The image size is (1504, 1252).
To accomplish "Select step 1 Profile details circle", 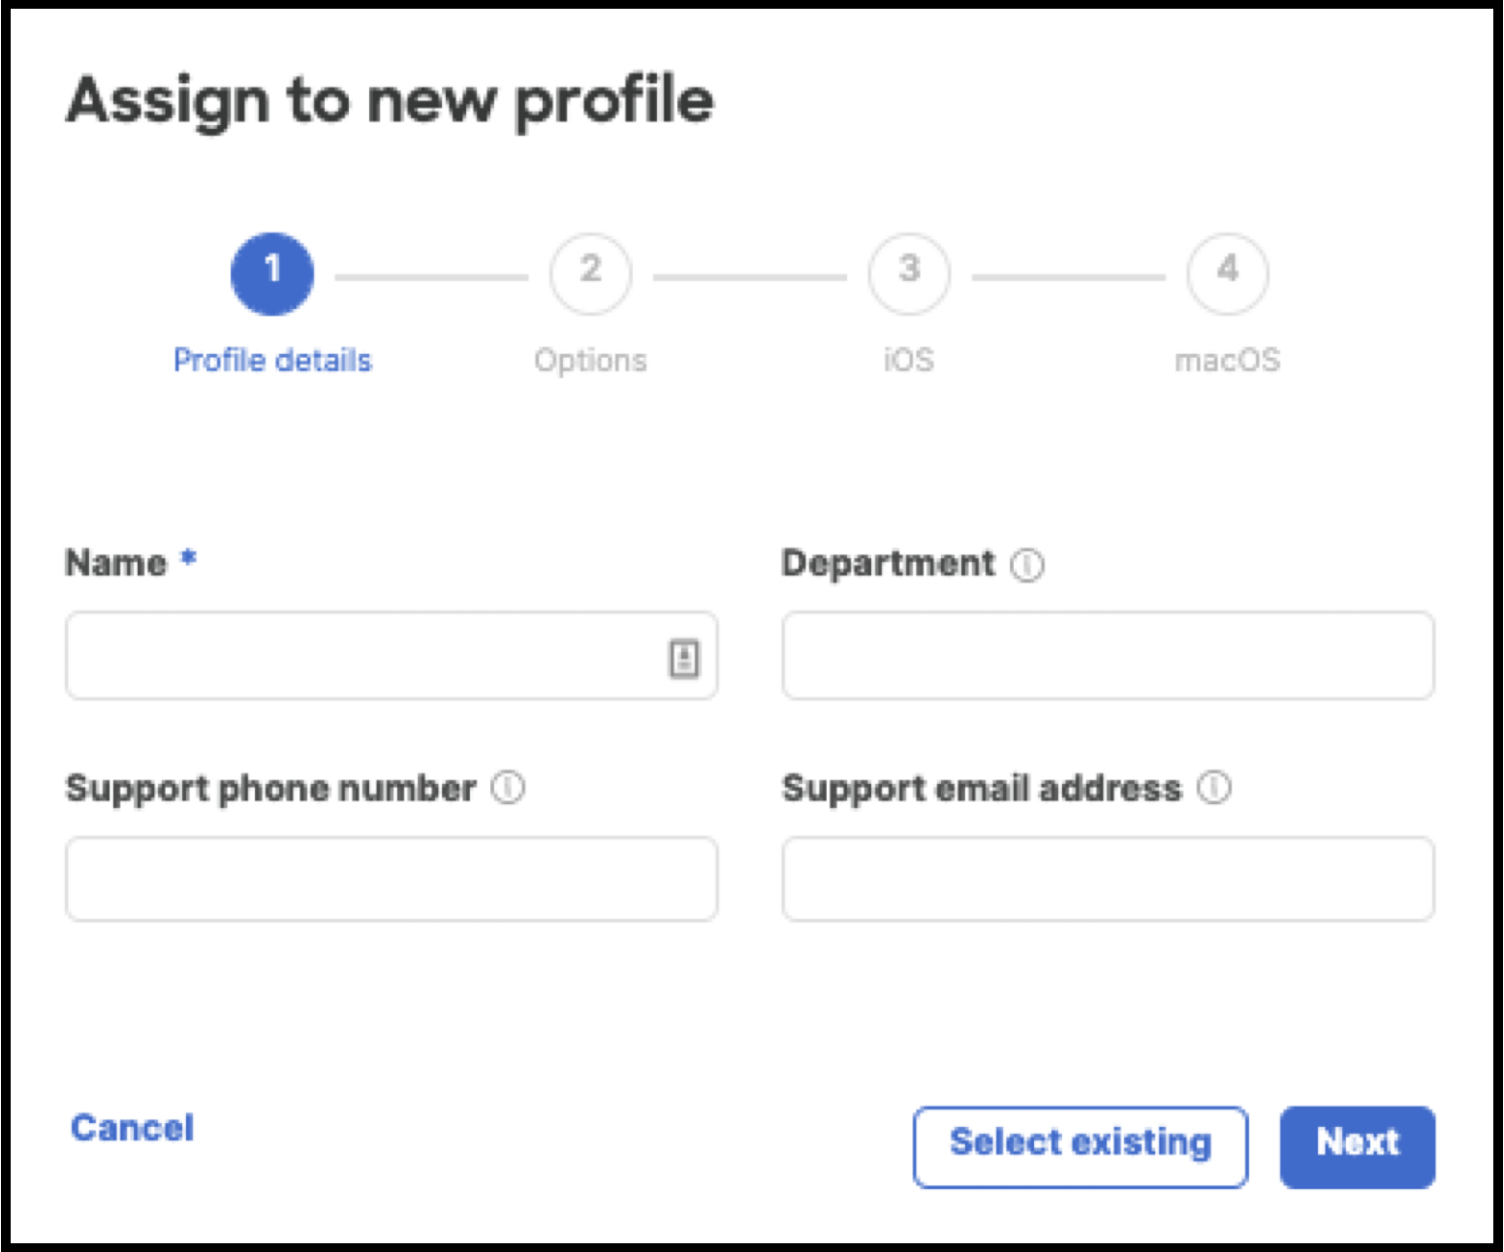I will click(x=273, y=274).
